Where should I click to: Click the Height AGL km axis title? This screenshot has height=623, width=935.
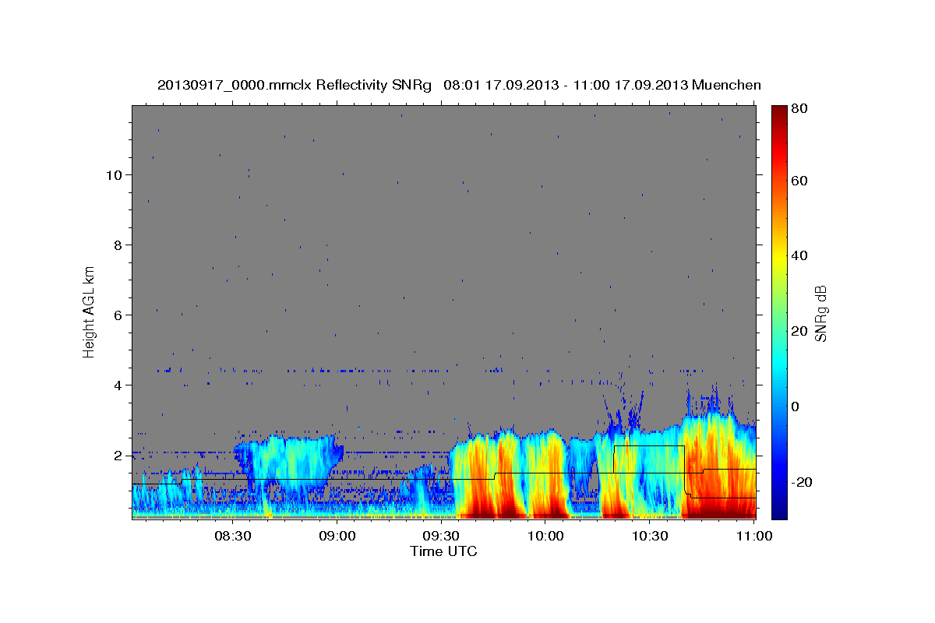tap(90, 312)
